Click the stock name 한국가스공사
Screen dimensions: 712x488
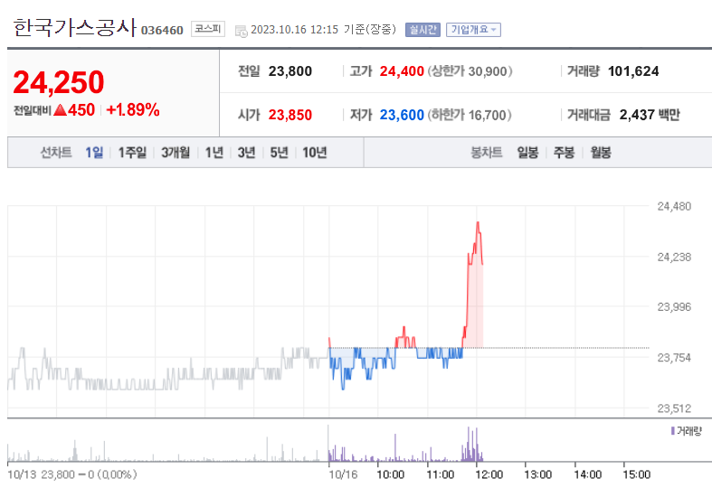pos(74,28)
